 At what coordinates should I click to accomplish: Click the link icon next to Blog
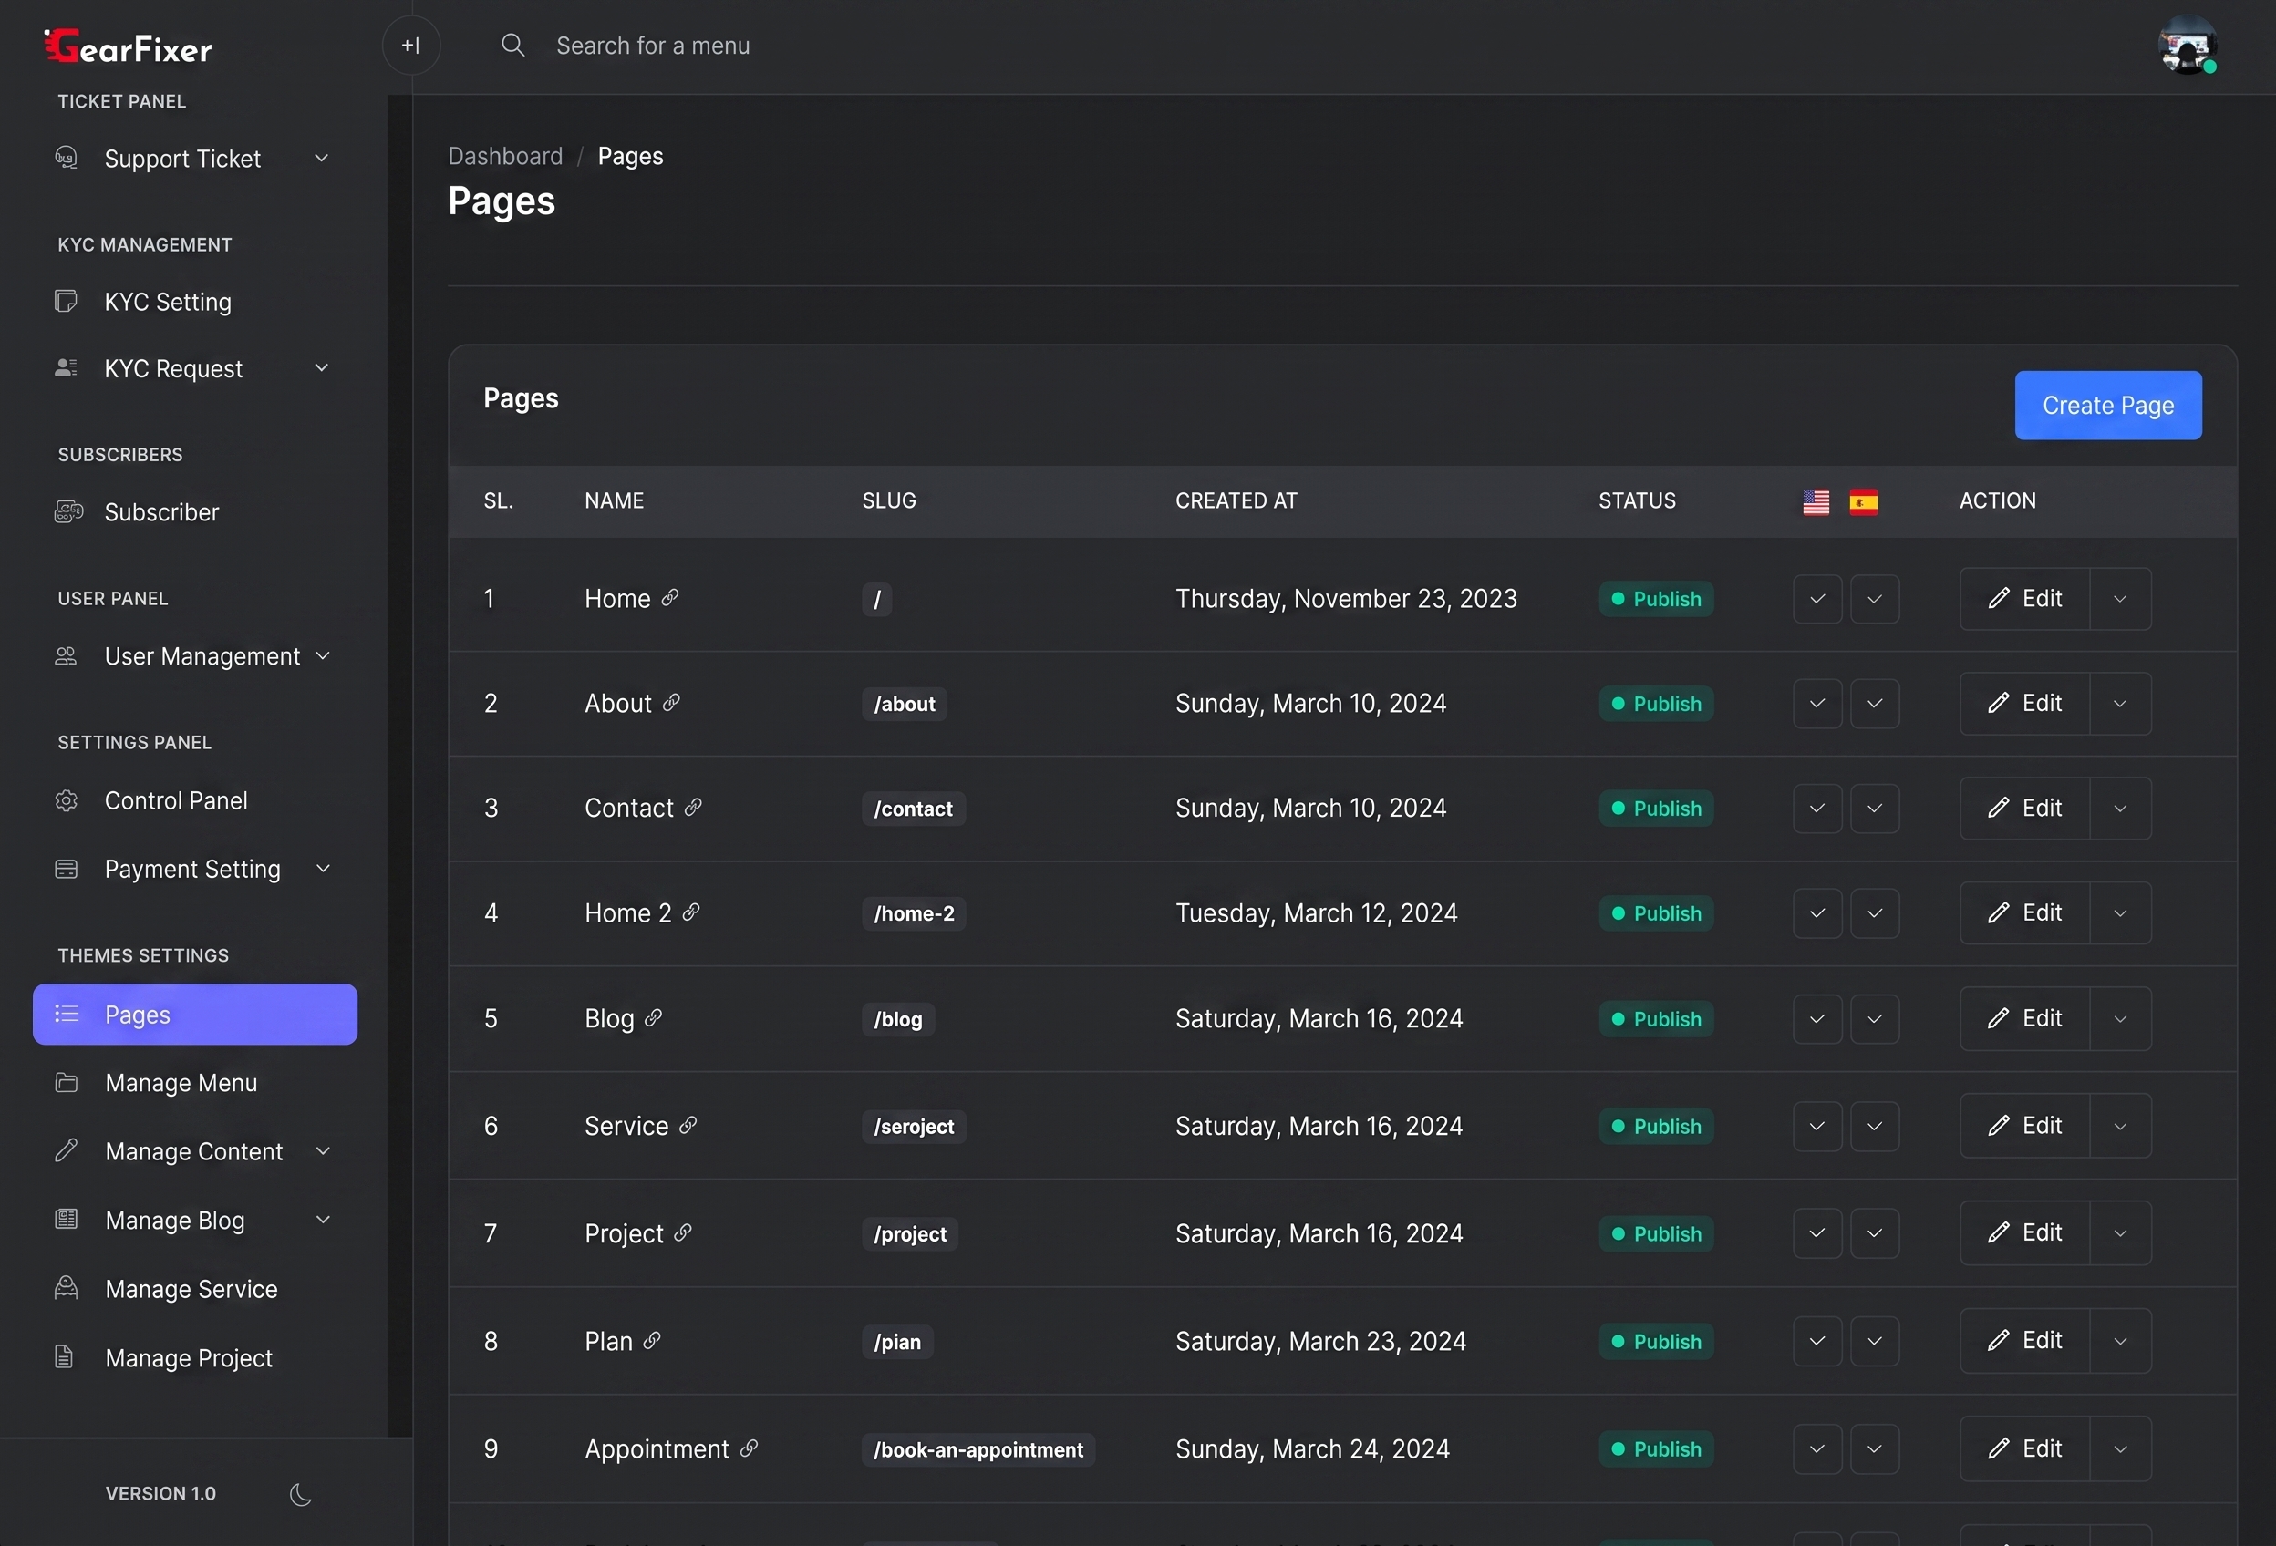(653, 1017)
